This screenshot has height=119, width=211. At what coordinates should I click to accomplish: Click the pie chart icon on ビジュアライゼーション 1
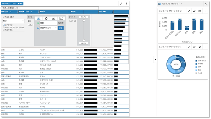pos(199,47)
